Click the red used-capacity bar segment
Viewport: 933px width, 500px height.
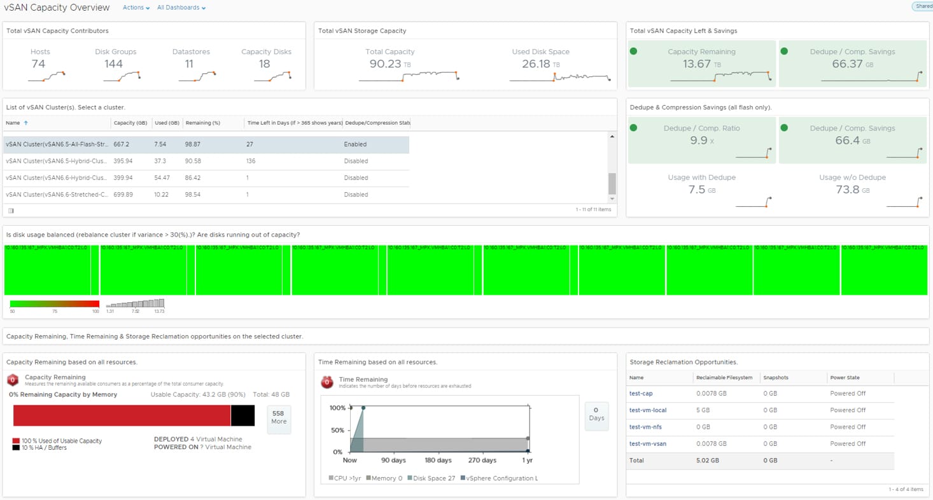click(x=122, y=415)
